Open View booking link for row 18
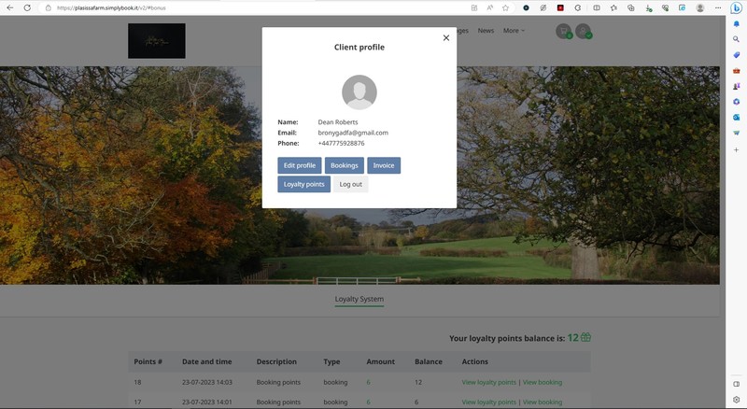The width and height of the screenshot is (747, 409). click(543, 382)
